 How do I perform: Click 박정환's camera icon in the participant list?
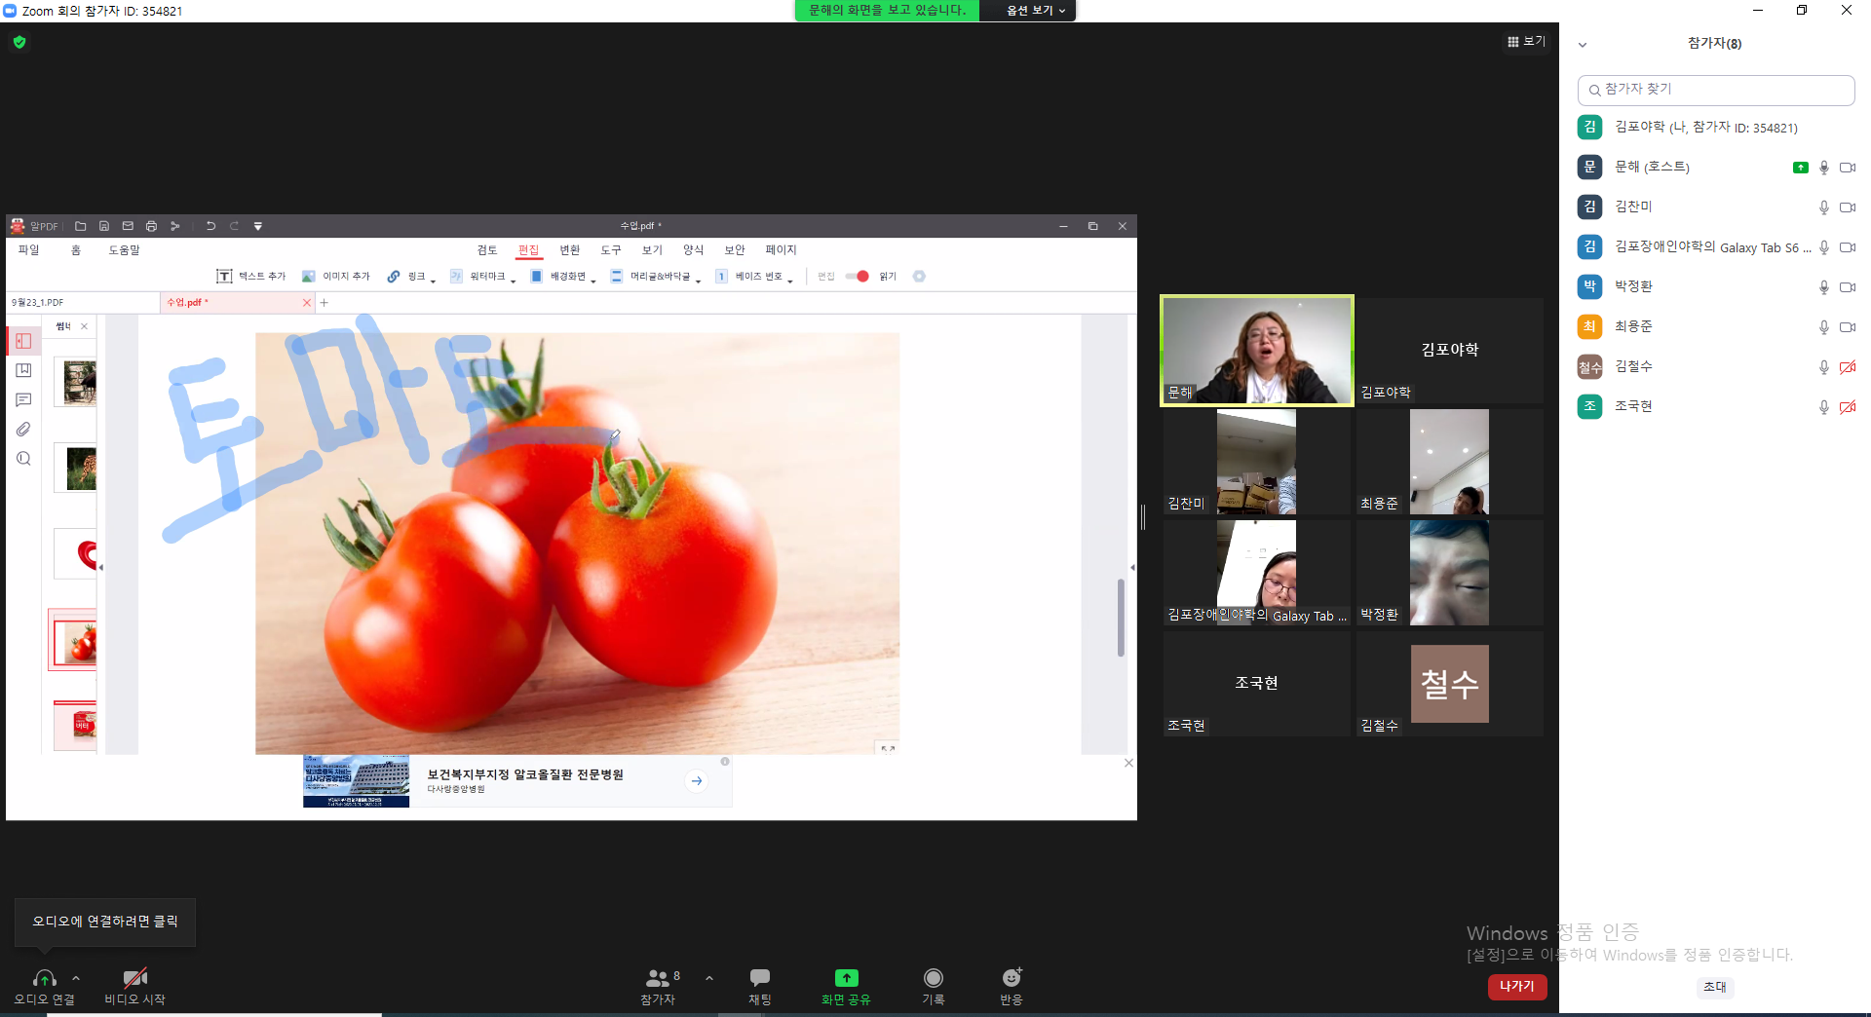[1848, 287]
